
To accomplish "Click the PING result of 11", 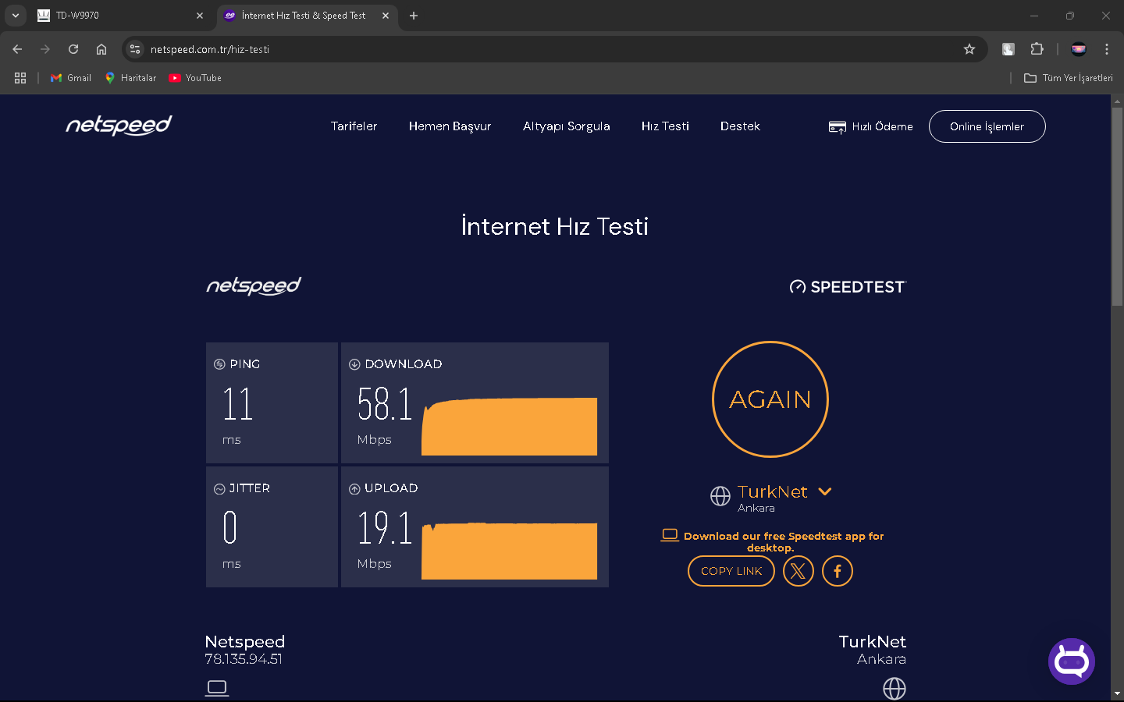I will 238,404.
